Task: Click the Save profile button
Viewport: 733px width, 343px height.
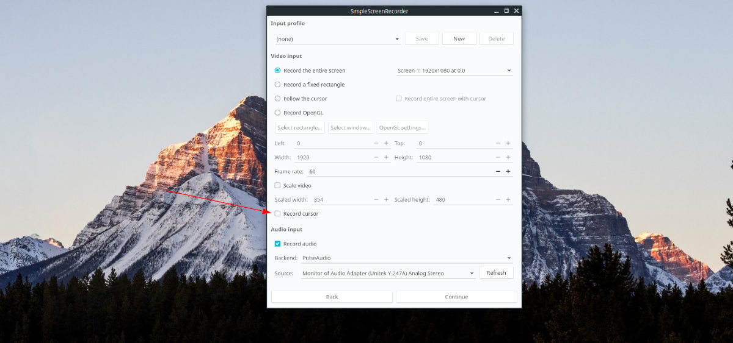Action: pyautogui.click(x=421, y=38)
